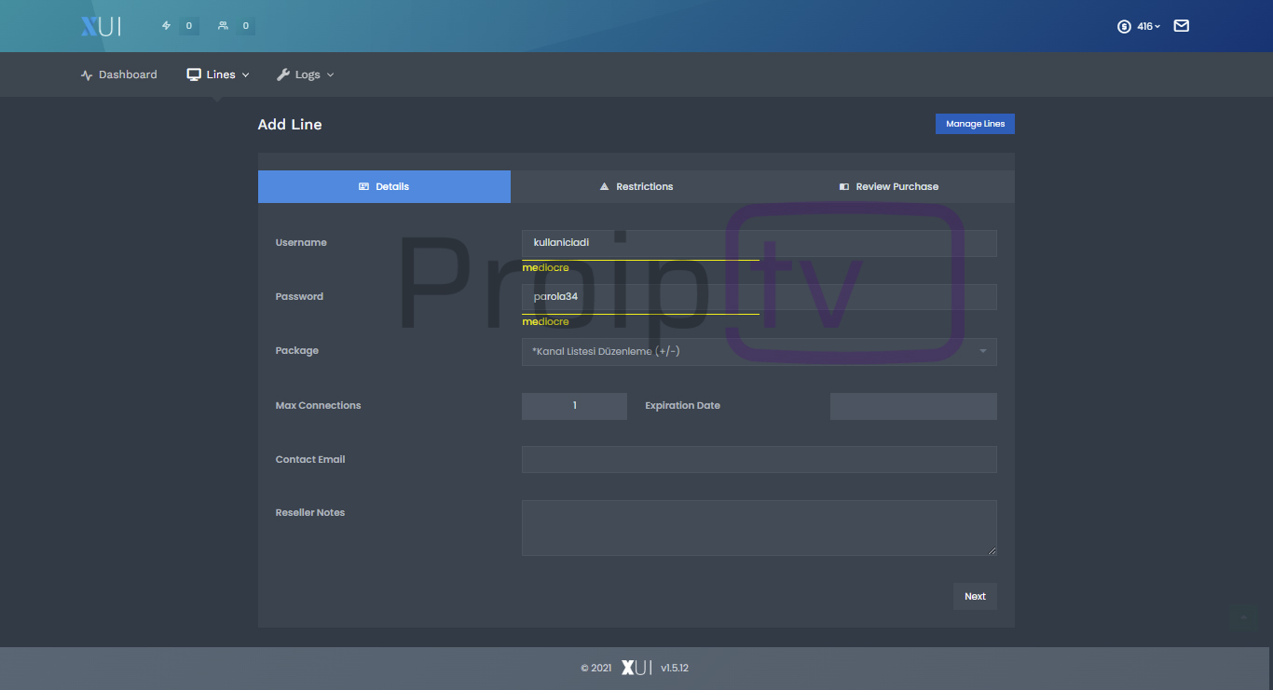Click the Restrictions tab warning icon
Image resolution: width=1273 pixels, height=690 pixels.
click(605, 186)
